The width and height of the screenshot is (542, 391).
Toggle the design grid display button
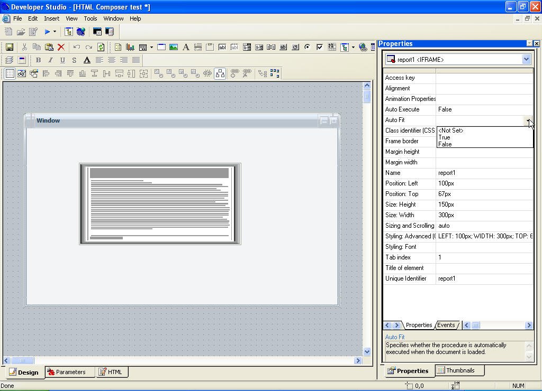tap(10, 73)
